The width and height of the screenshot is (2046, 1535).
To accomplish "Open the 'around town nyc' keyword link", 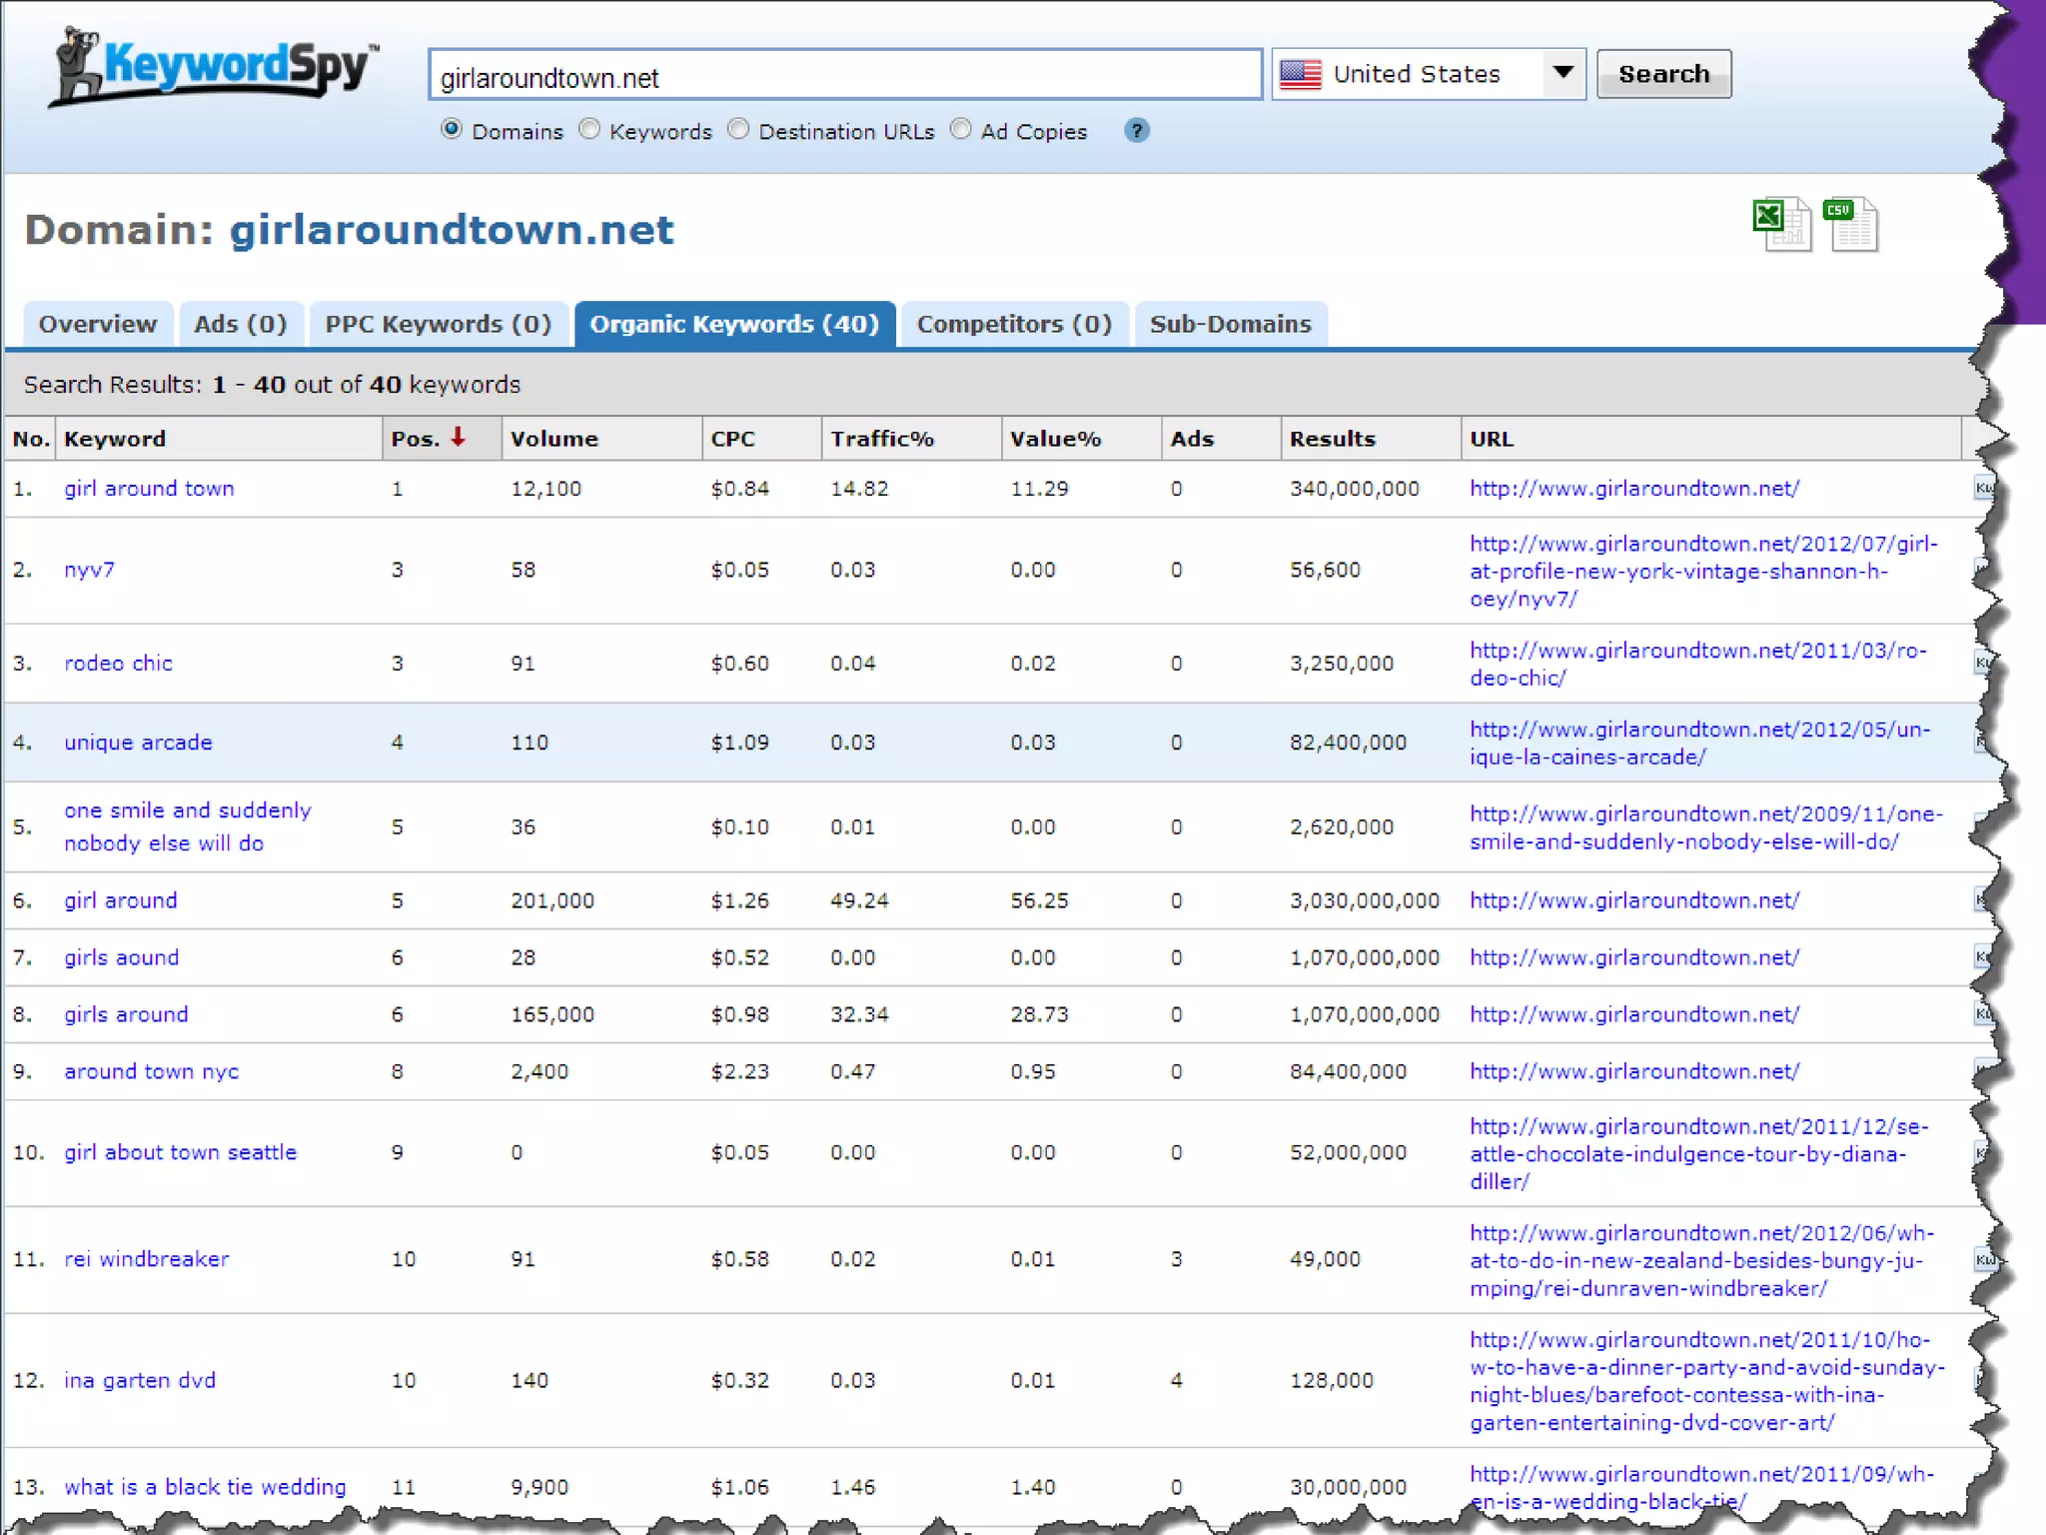I will 152,1071.
